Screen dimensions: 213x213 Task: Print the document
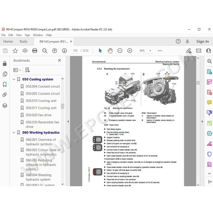(x=35, y=51)
